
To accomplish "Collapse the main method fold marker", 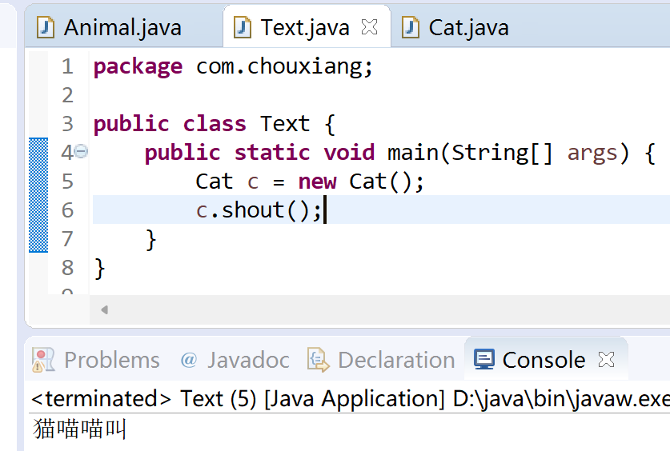I will pyautogui.click(x=81, y=151).
